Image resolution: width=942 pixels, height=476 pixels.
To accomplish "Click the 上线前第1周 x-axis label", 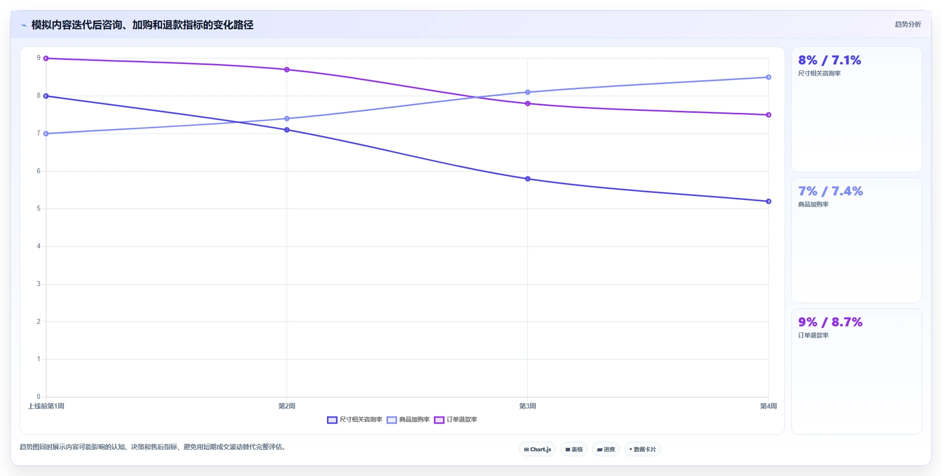I will 46,406.
